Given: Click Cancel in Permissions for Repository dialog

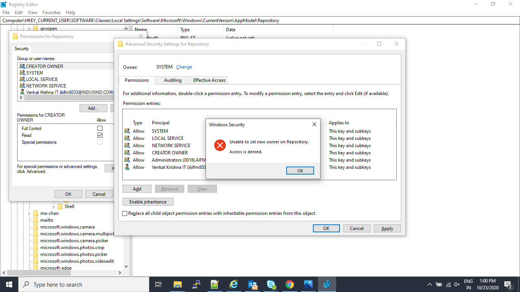Looking at the screenshot, I should coord(99,194).
